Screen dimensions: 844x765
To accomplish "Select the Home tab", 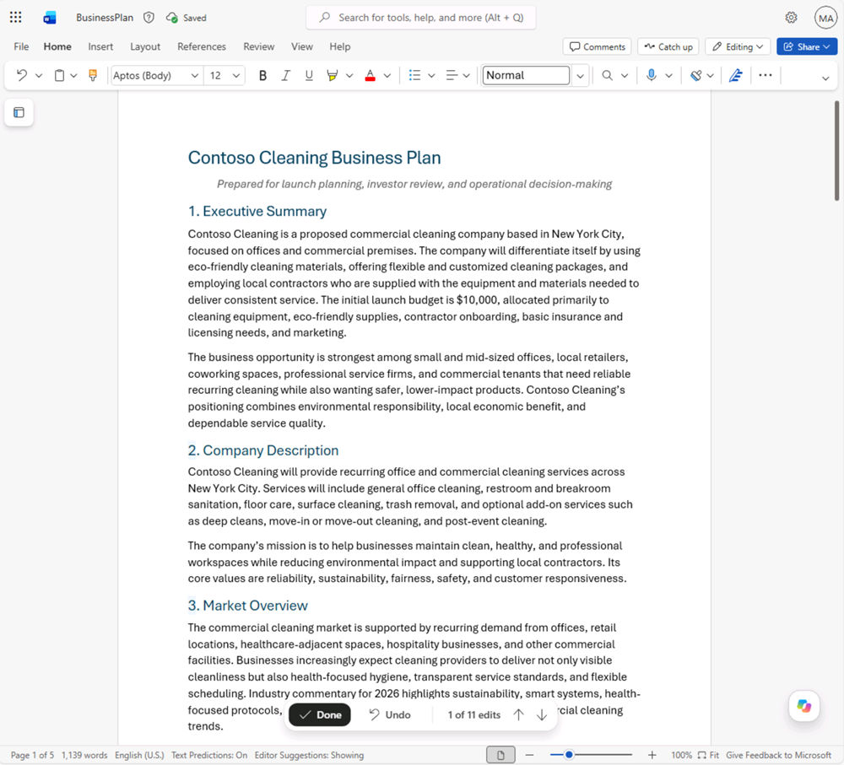I will click(57, 46).
